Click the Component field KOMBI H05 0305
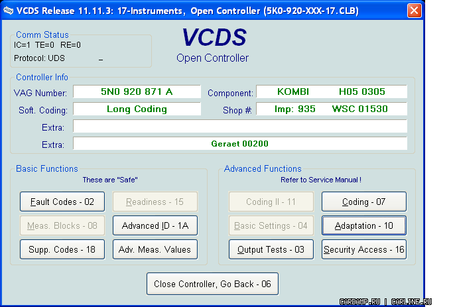This screenshot has width=453, height=307. [332, 92]
